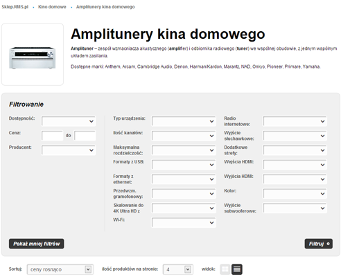Expand the Kolor dropdown
This screenshot has height=279, width=341.
295,194
